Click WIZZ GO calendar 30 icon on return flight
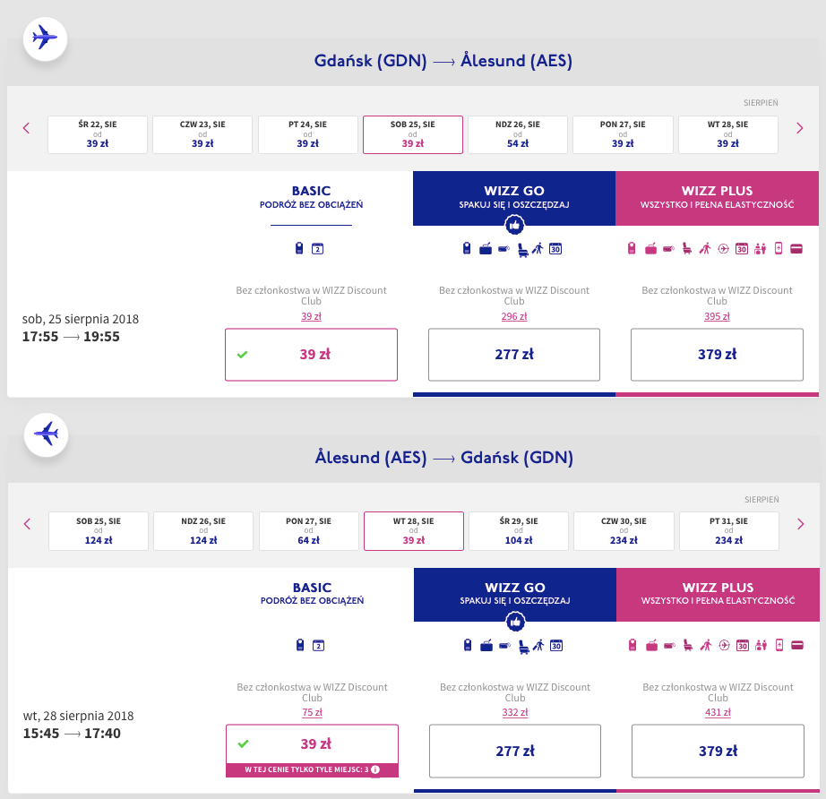 coord(556,646)
